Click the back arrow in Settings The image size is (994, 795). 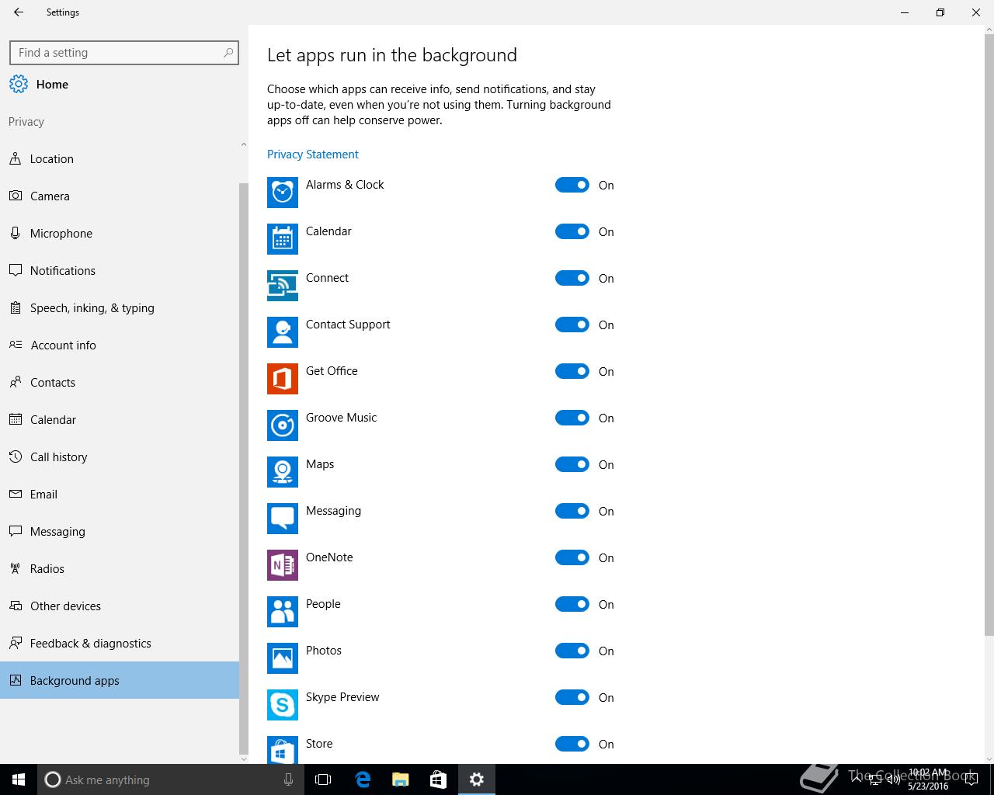coord(19,12)
